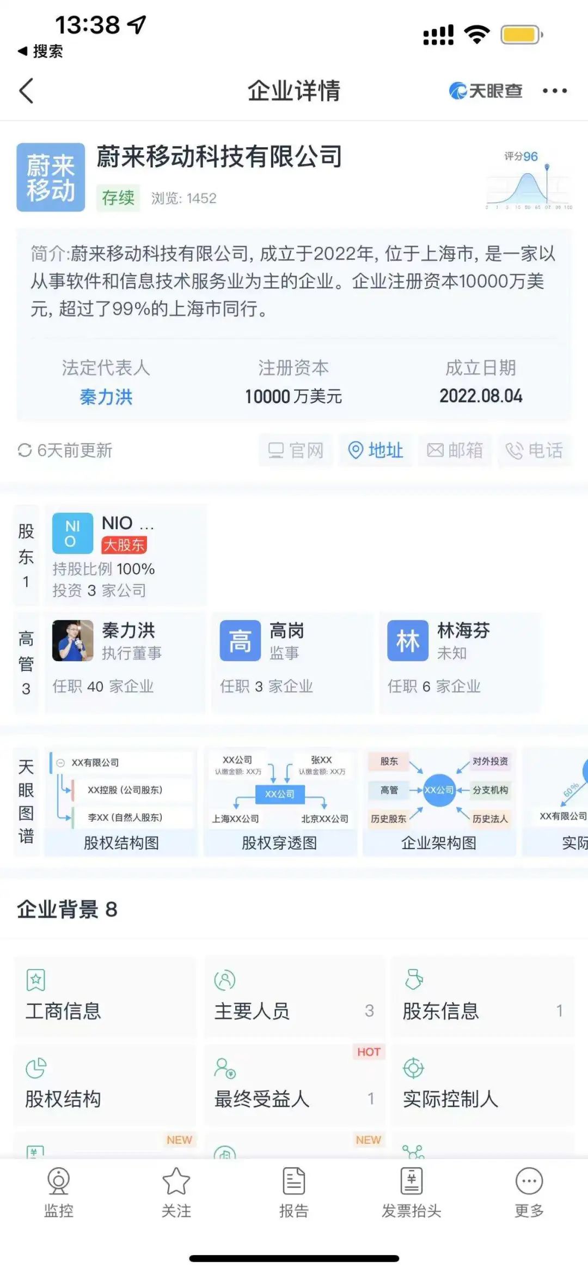Tap the 股东信息 icon
This screenshot has width=588, height=1273.
(413, 979)
